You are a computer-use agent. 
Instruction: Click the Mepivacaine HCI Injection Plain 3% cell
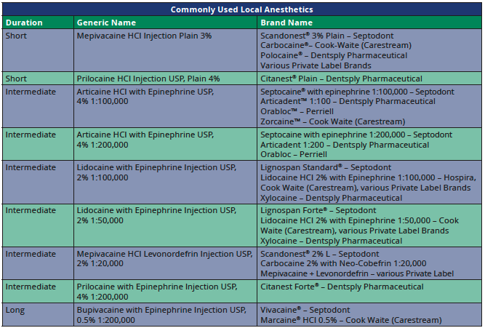(144, 35)
